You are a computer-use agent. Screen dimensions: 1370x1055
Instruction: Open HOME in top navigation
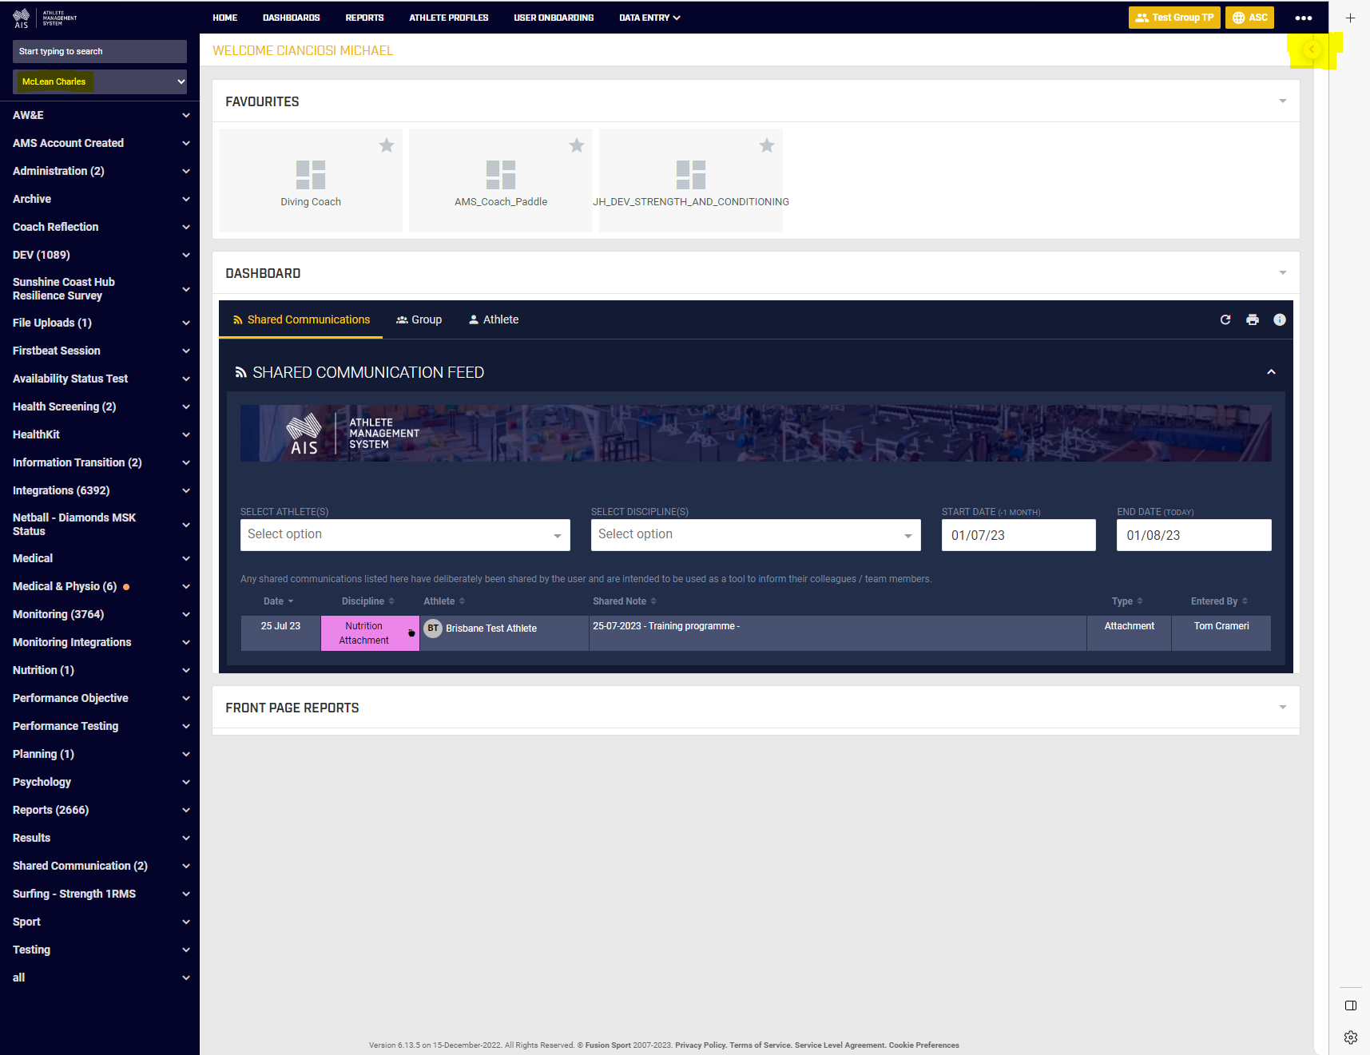point(225,18)
